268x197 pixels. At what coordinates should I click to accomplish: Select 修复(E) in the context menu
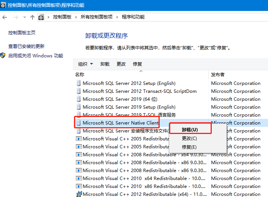[x=189, y=147]
